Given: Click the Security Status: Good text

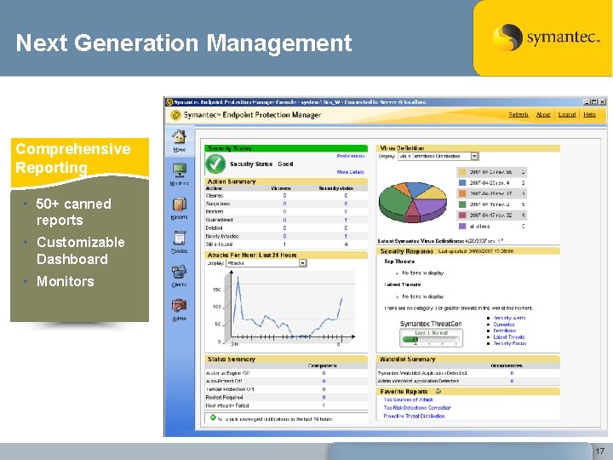Looking at the screenshot, I should pos(261,164).
